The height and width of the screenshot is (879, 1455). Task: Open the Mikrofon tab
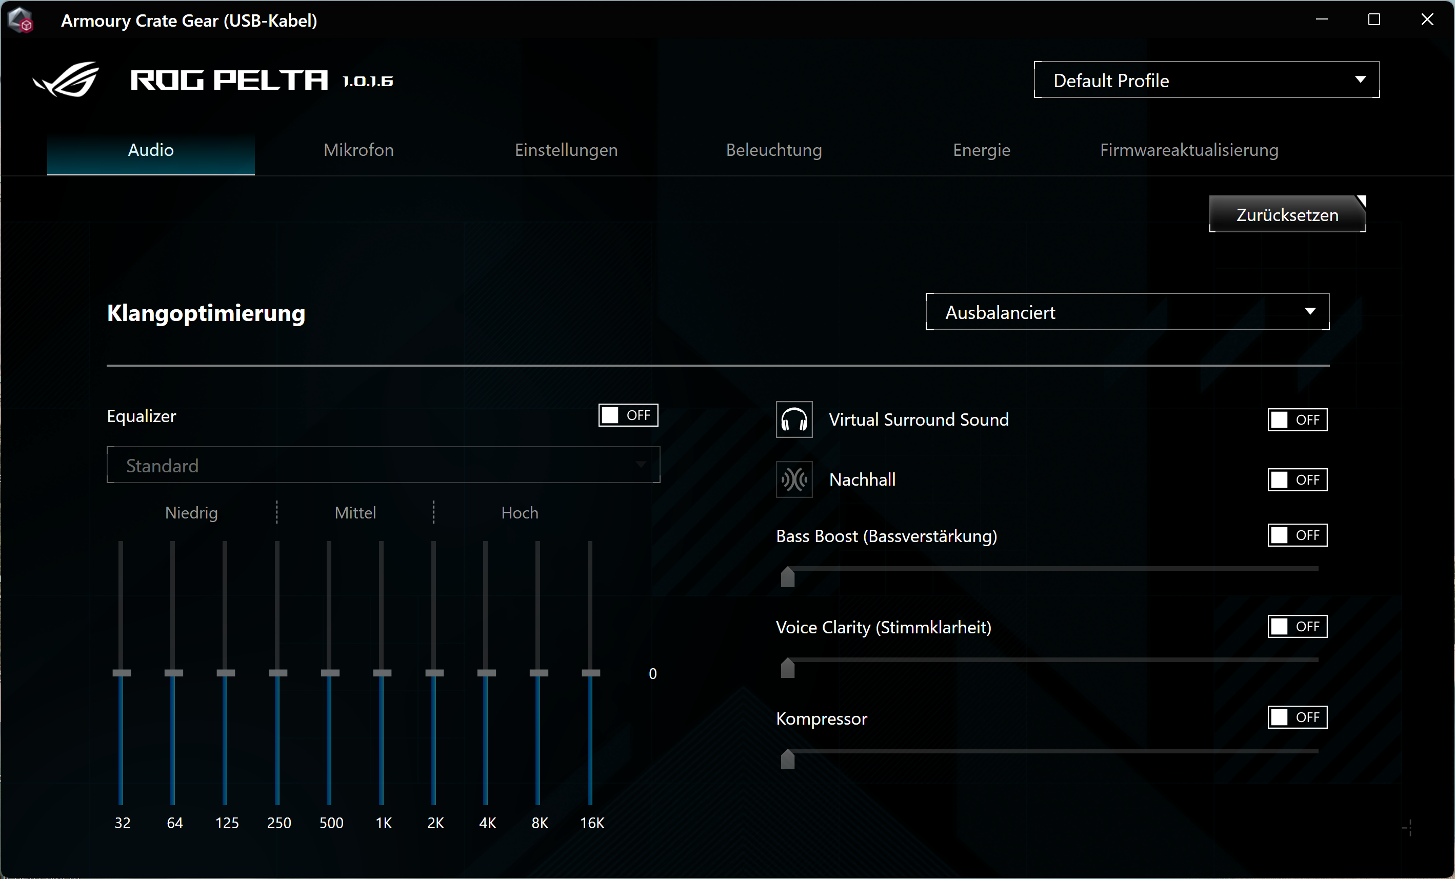click(358, 150)
